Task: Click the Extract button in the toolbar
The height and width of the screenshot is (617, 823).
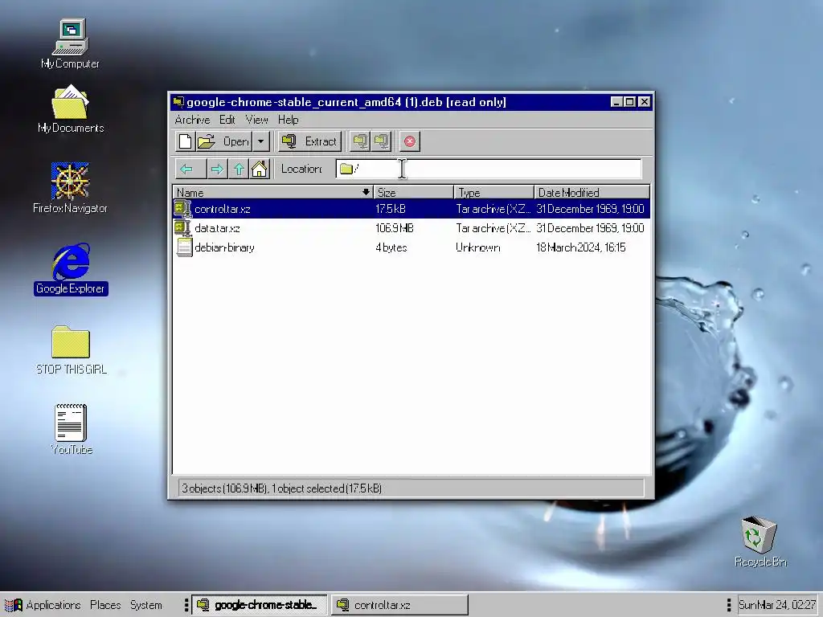Action: click(309, 141)
